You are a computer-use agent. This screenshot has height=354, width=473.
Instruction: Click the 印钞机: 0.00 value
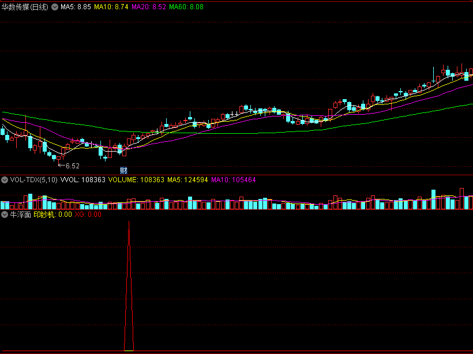pos(53,214)
